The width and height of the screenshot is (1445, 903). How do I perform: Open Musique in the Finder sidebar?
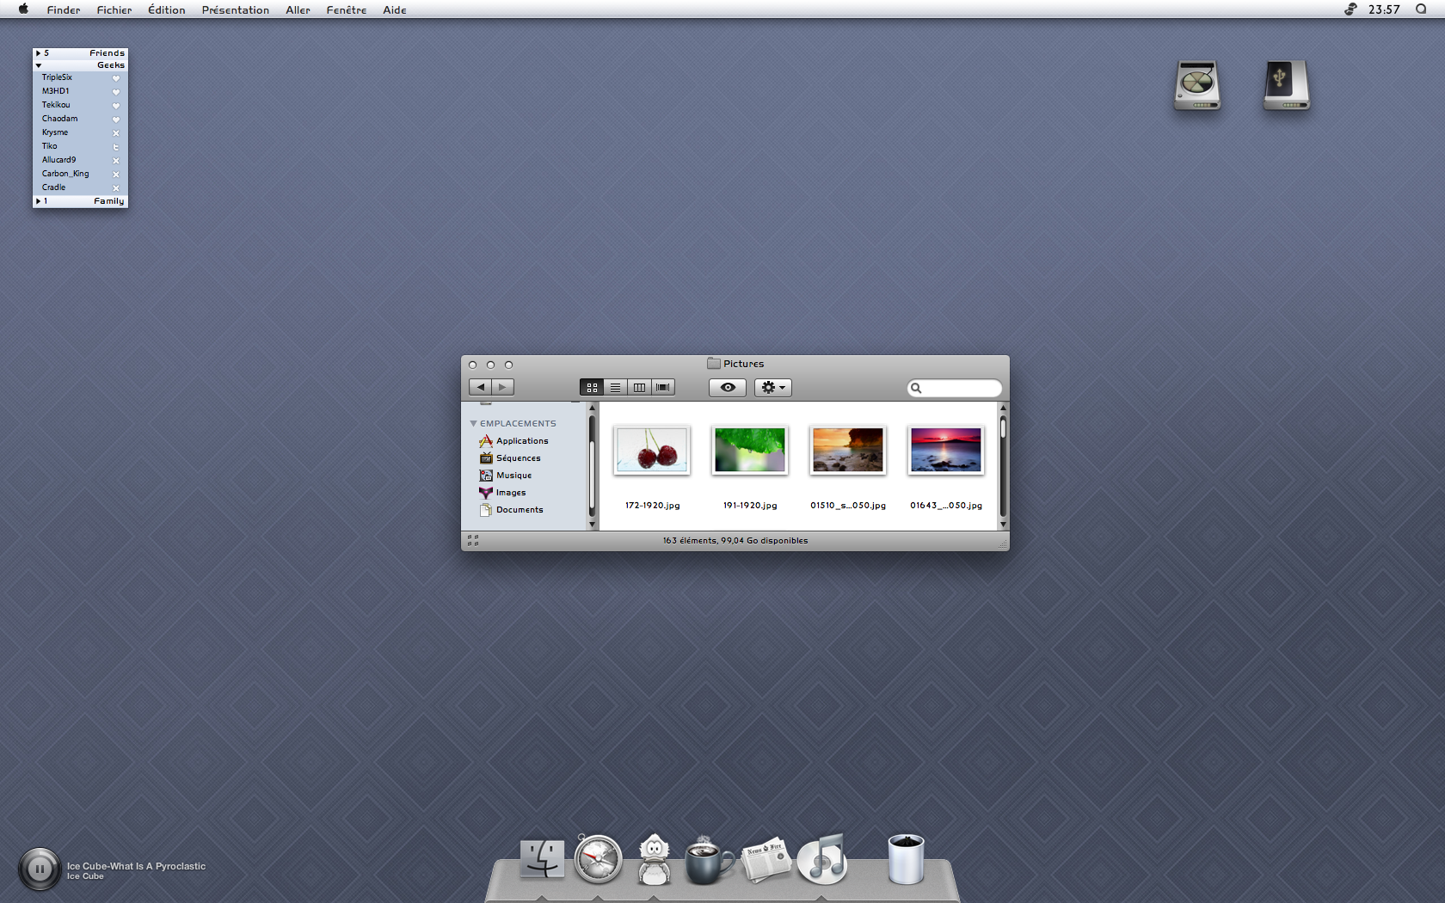click(513, 475)
